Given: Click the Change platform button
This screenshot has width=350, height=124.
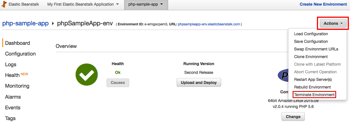Looking at the screenshot, I should pos(293,117).
